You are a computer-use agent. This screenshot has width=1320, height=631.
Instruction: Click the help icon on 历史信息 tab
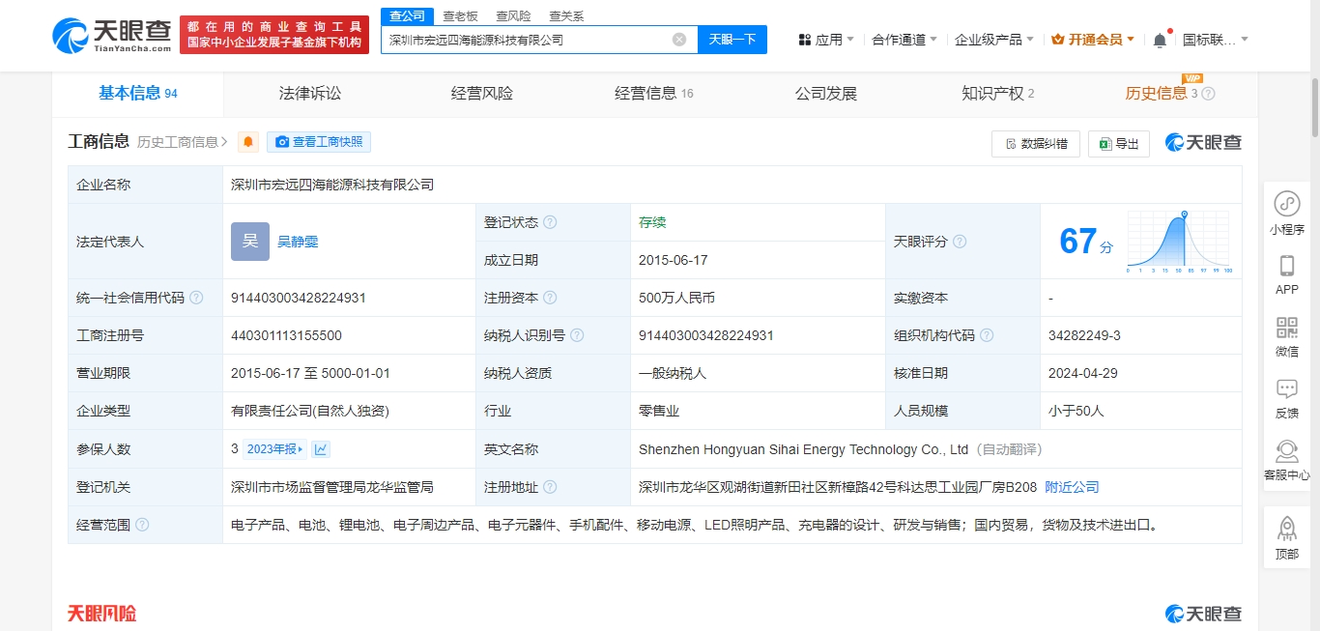coord(1208,94)
